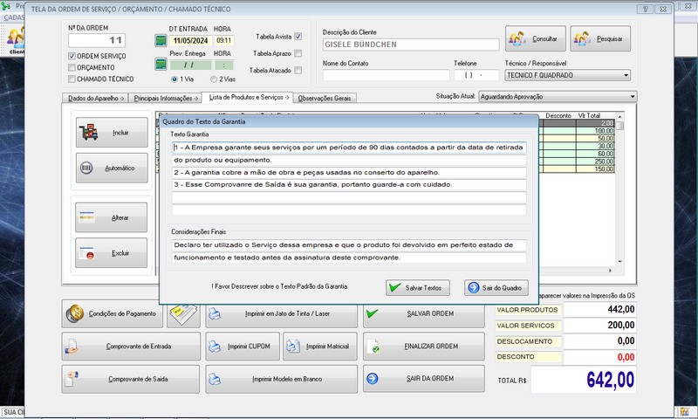Viewport: 698px width, 419px height.
Task: Click FINALIZAR ORDEM button
Action: (x=424, y=346)
